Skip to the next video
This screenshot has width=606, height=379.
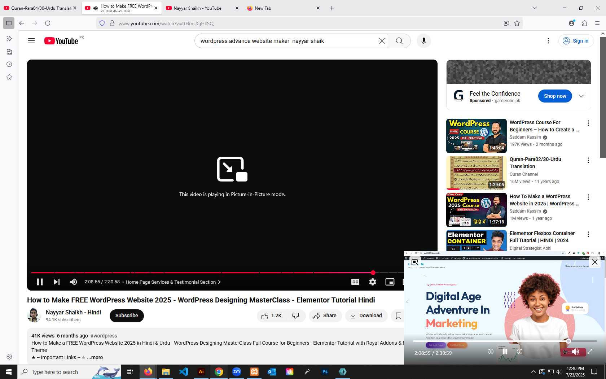pyautogui.click(x=57, y=282)
